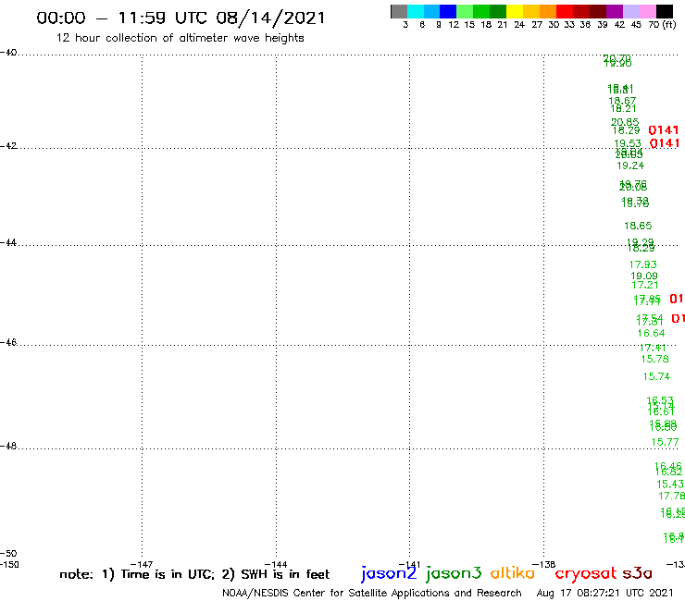Click the gray swatch in the color scale
Screen dimensions: 685x601
coord(399,11)
